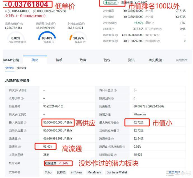This screenshot has width=193, height=178.
Task: Click help icon beside 持币地址数
Action: 115,155
